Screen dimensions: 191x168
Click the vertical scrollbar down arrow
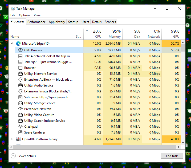[183, 142]
